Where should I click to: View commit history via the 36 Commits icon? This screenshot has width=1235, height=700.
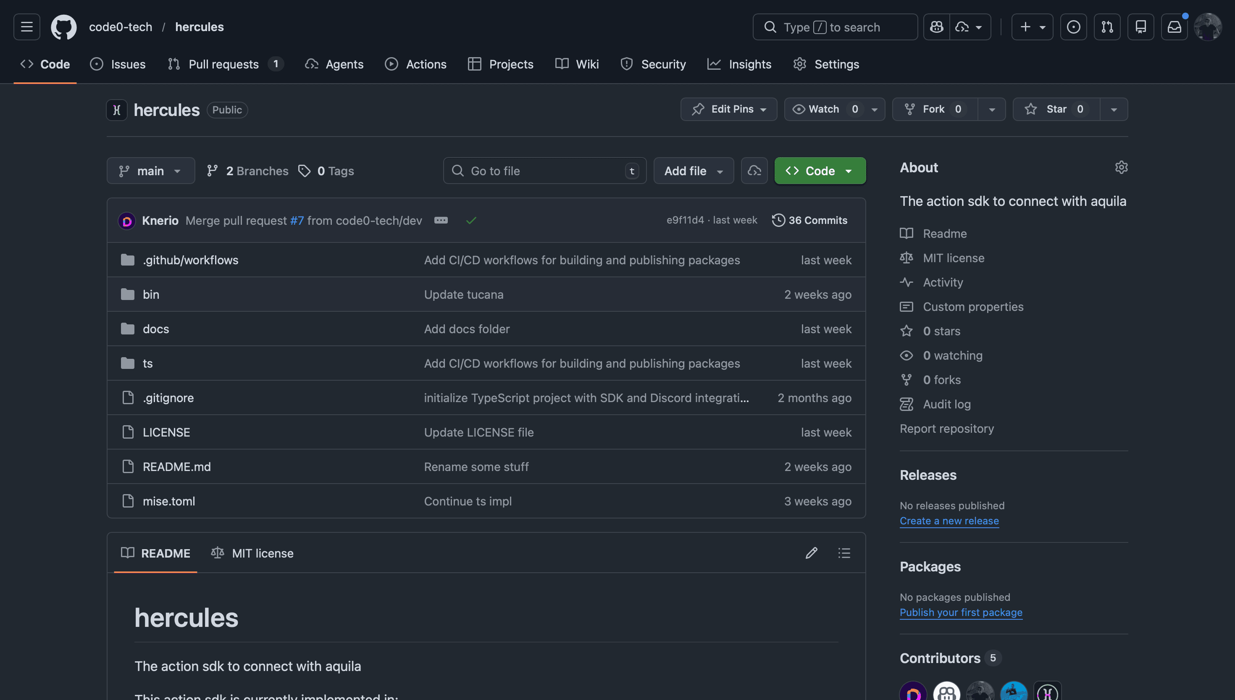click(x=779, y=220)
